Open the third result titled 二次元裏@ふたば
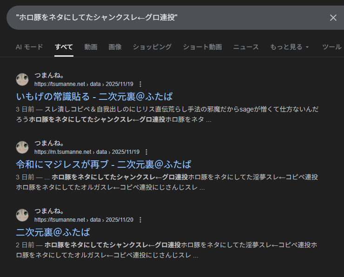The image size is (344, 277). (53, 232)
